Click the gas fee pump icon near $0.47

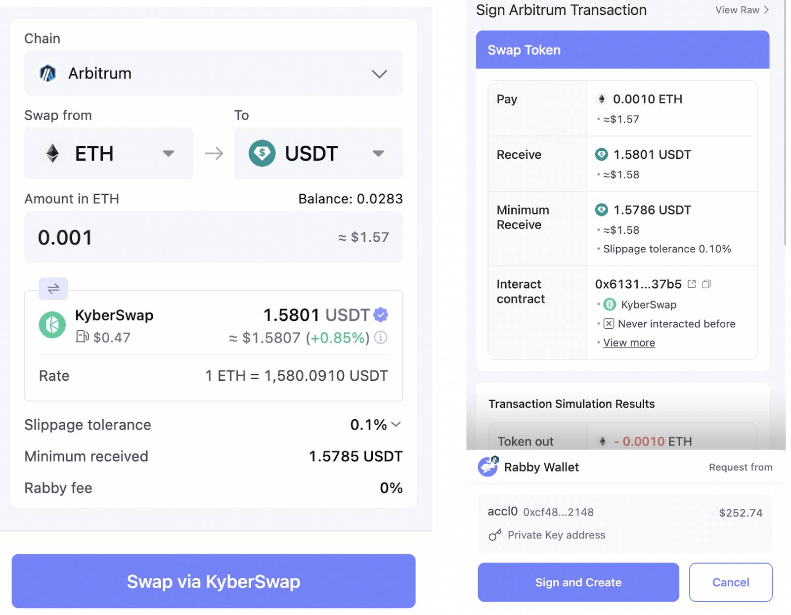82,337
